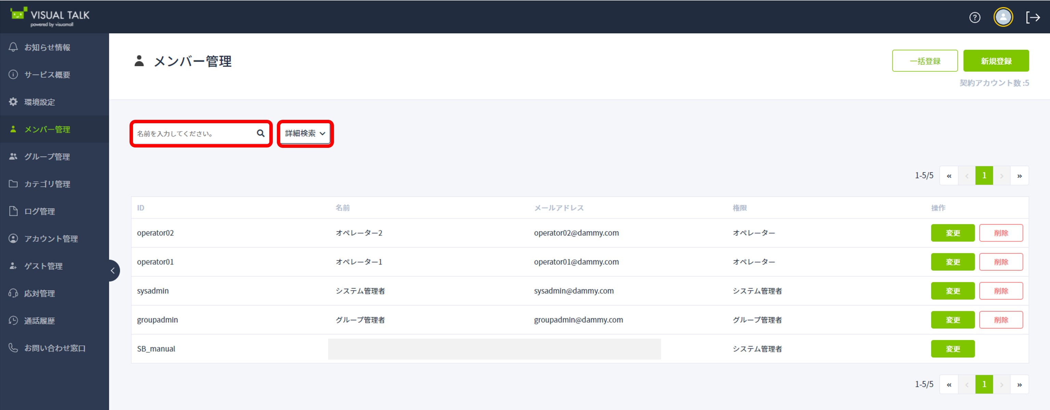Image resolution: width=1050 pixels, height=410 pixels.
Task: Click the ID column header
Action: [x=140, y=208]
